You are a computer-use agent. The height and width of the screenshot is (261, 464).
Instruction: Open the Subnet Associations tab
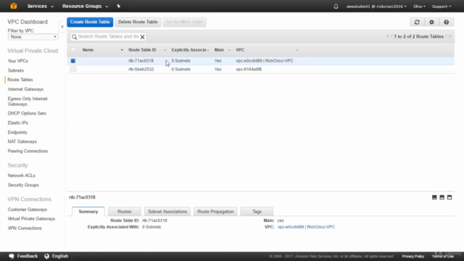coord(167,212)
